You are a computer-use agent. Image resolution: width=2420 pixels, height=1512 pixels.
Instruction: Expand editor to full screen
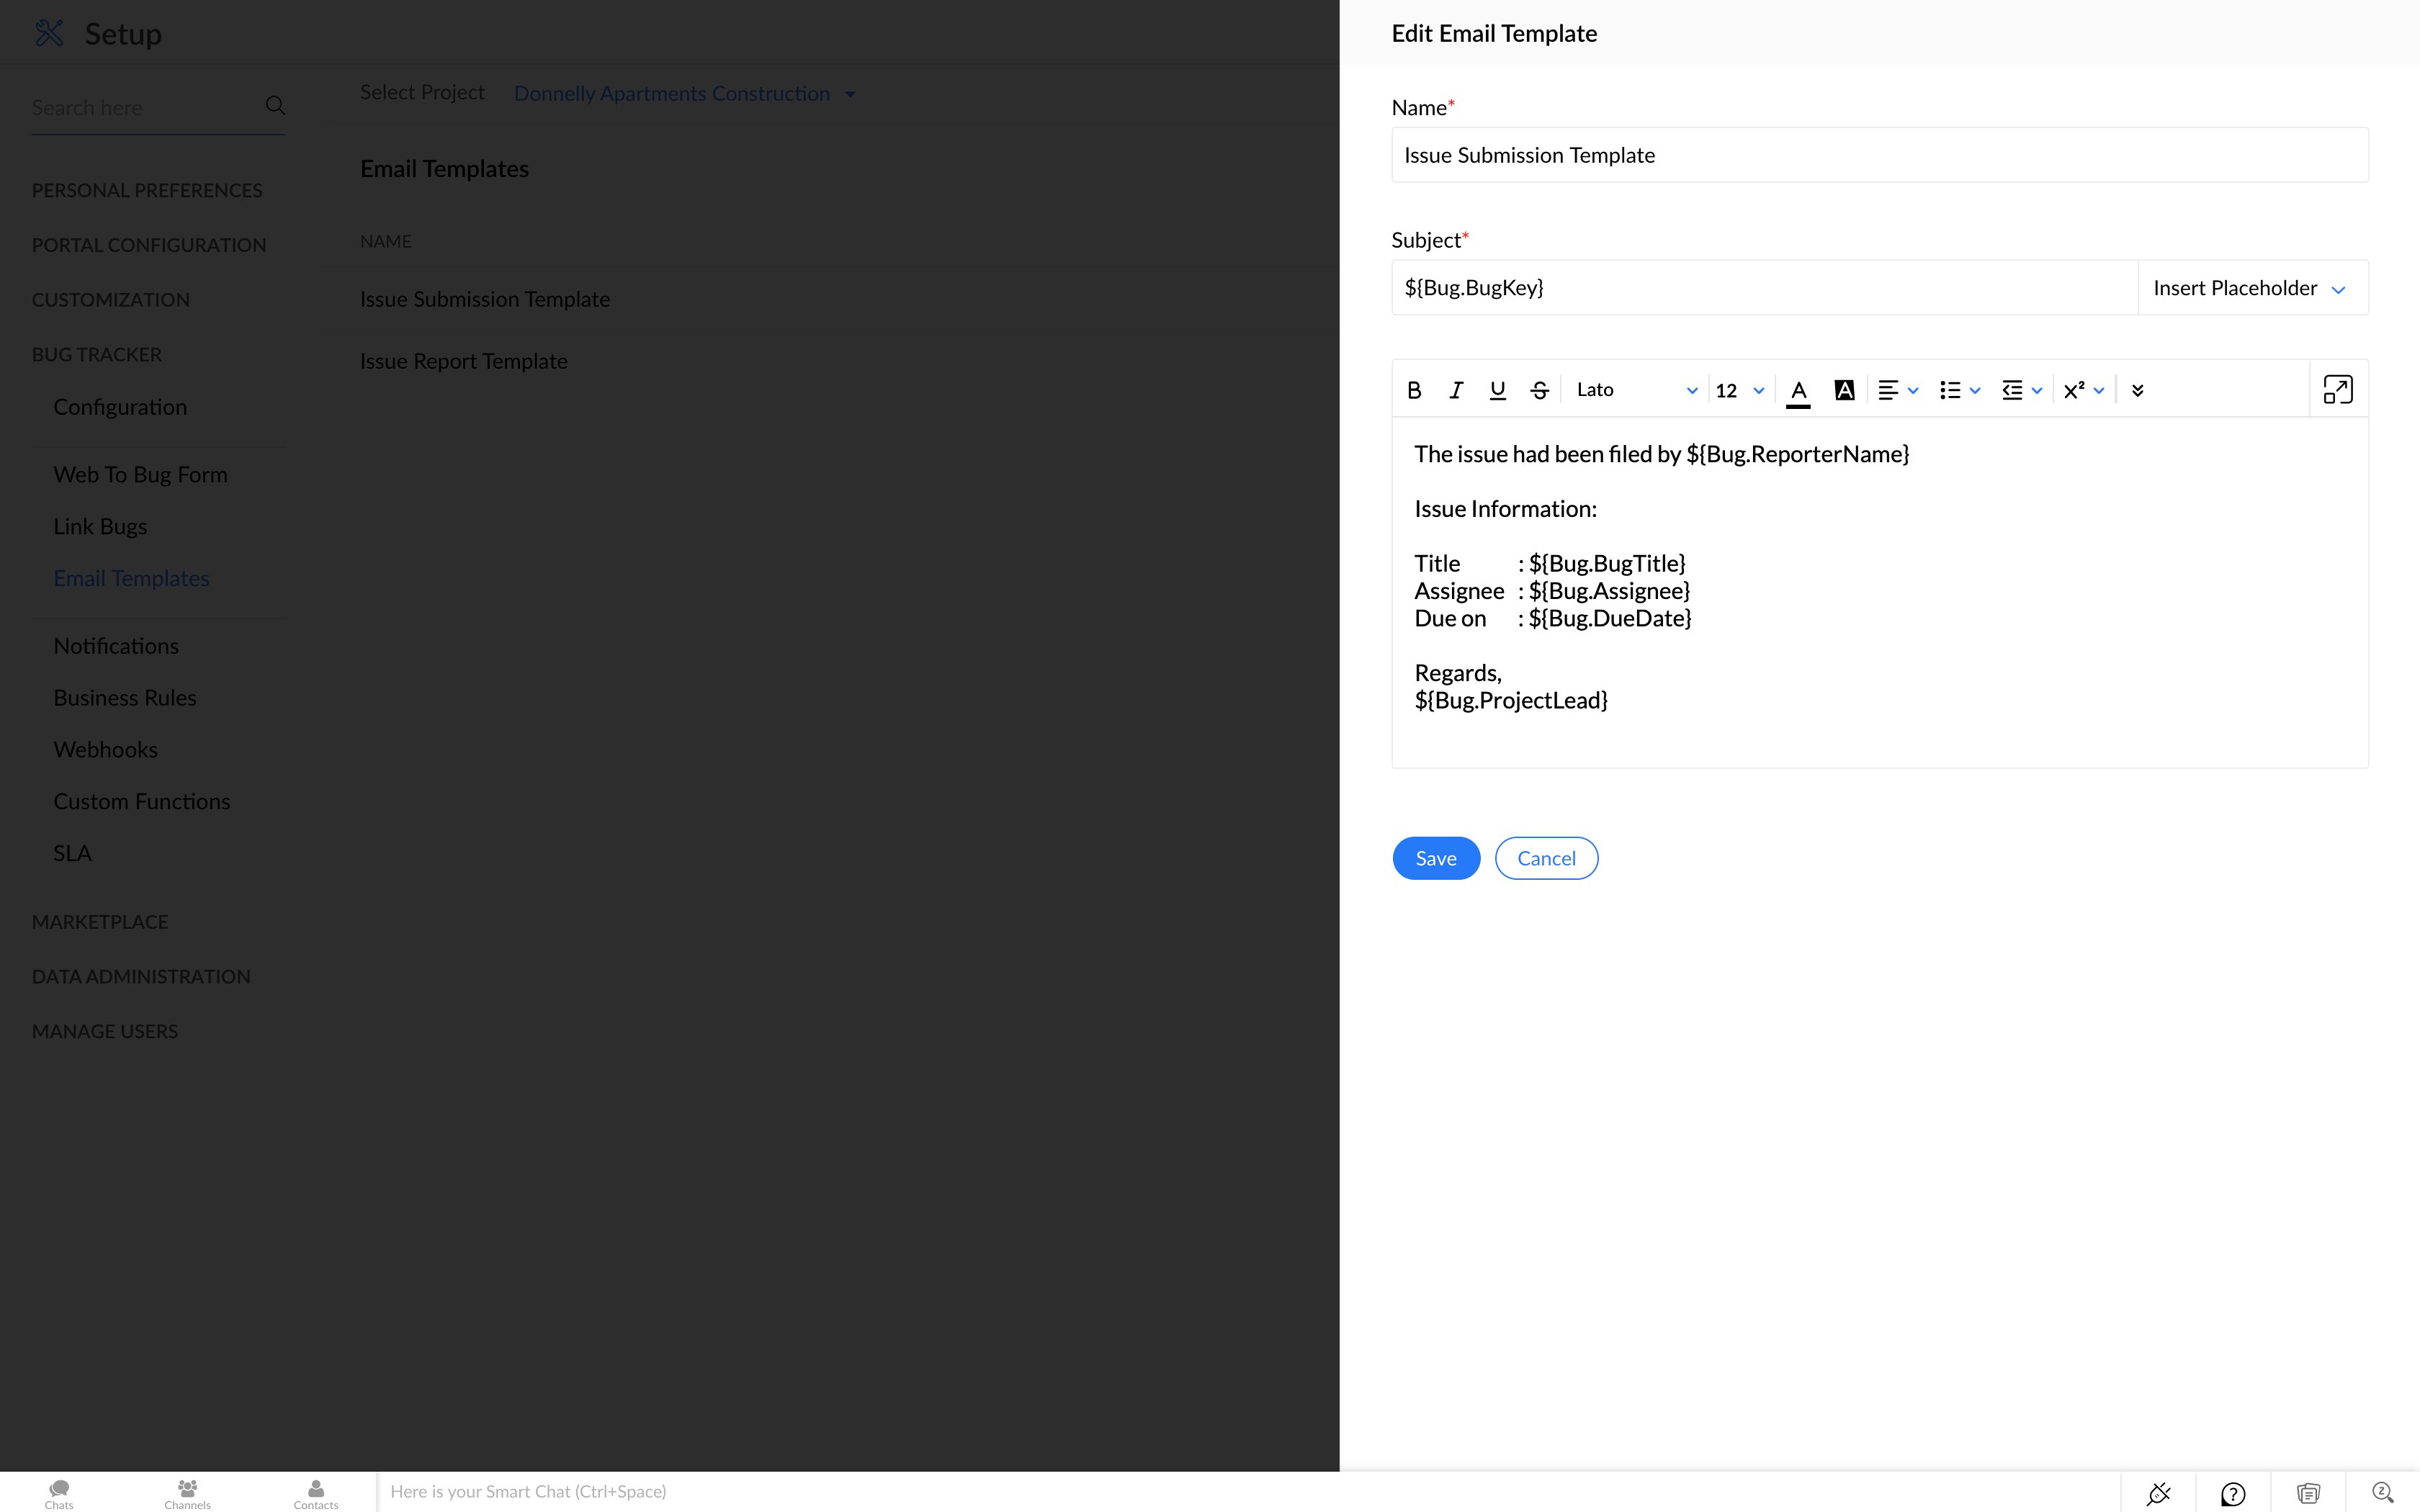[x=2338, y=389]
